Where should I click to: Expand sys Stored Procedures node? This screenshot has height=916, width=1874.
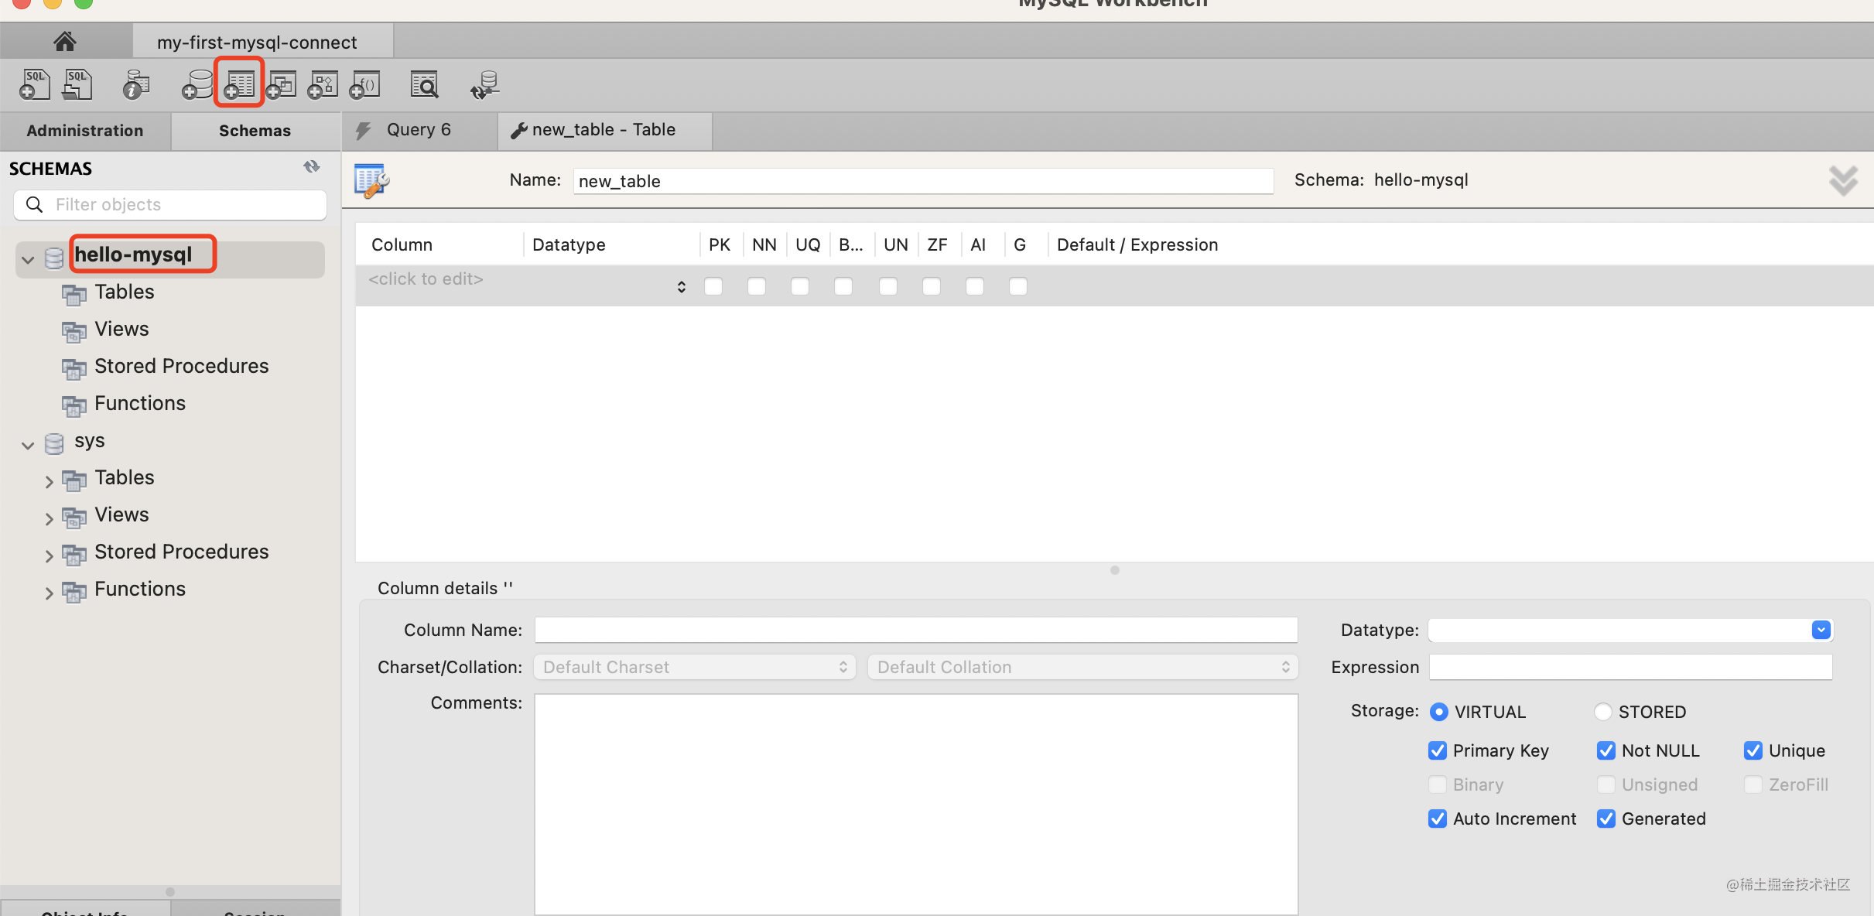tap(49, 555)
